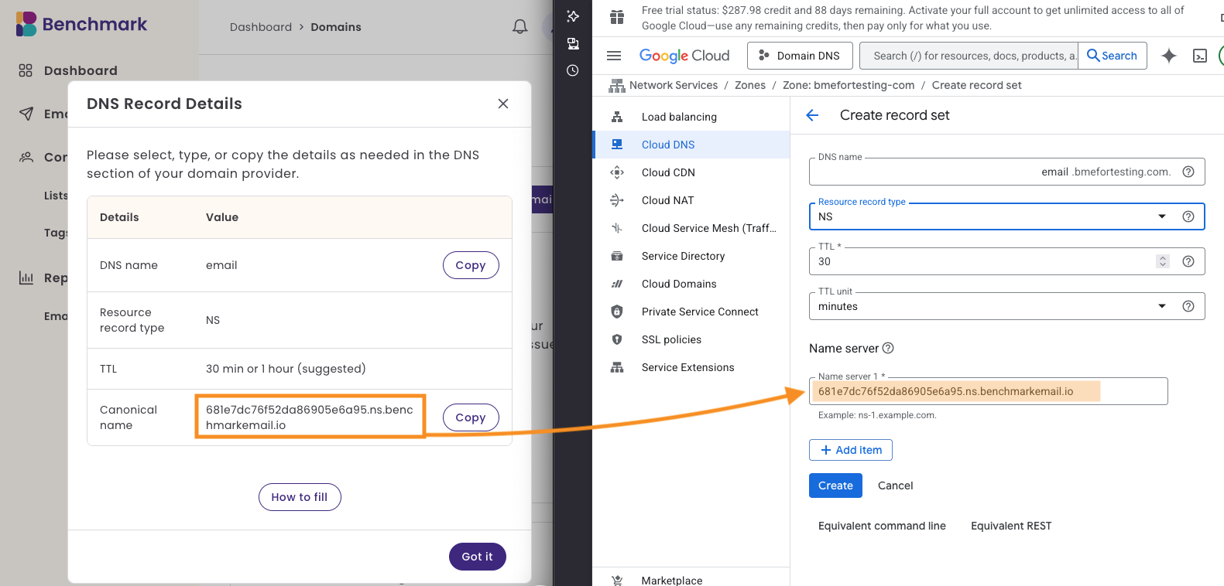The height and width of the screenshot is (586, 1224).
Task: Click '30 min or 1 hour (suggested)' text
Action: tap(286, 369)
